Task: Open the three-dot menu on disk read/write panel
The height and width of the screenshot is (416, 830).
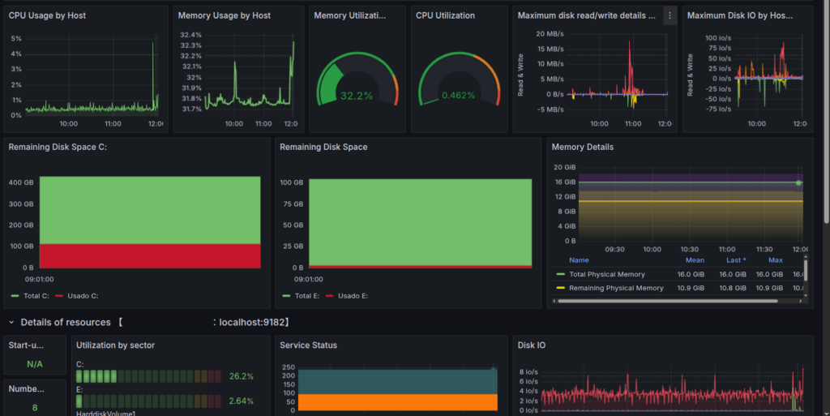Action: pos(670,16)
